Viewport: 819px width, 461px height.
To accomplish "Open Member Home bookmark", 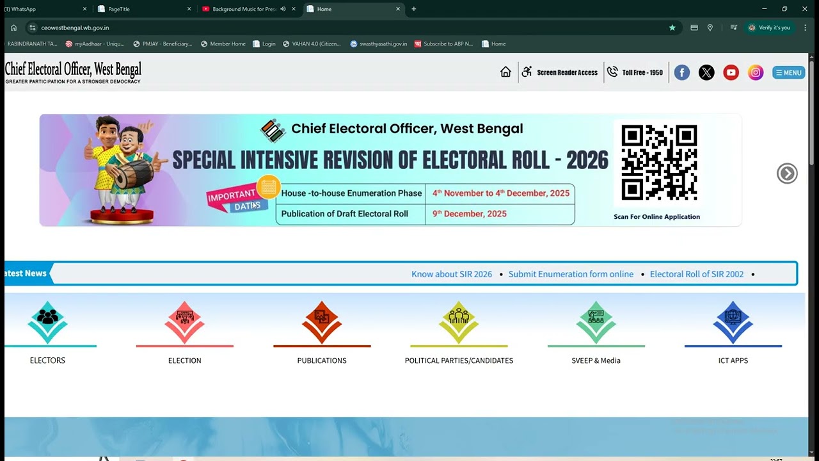I will click(223, 44).
